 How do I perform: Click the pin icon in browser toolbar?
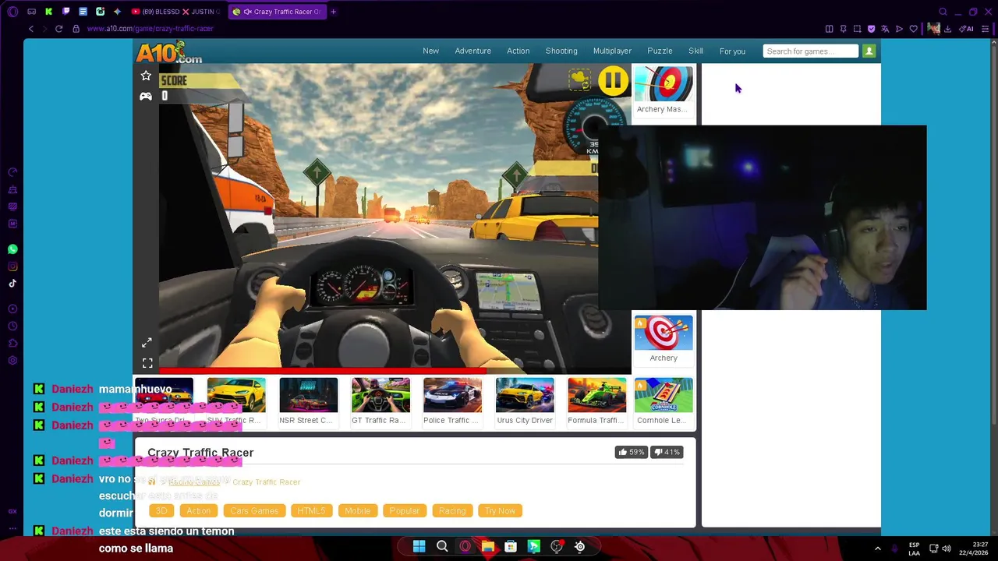[x=843, y=29]
